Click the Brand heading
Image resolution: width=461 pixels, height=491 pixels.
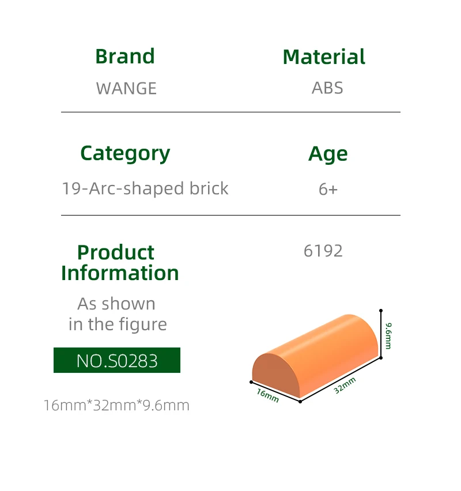(x=125, y=56)
